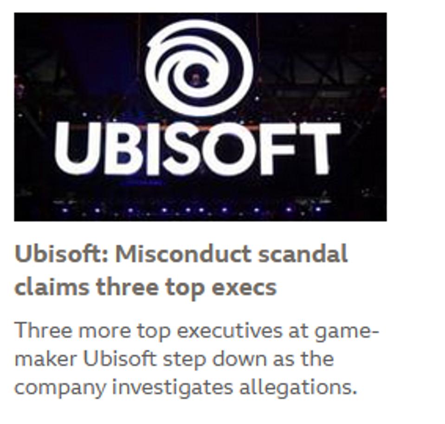Click headline line 'claims three top execs'
The width and height of the screenshot is (445, 424).
point(145,287)
